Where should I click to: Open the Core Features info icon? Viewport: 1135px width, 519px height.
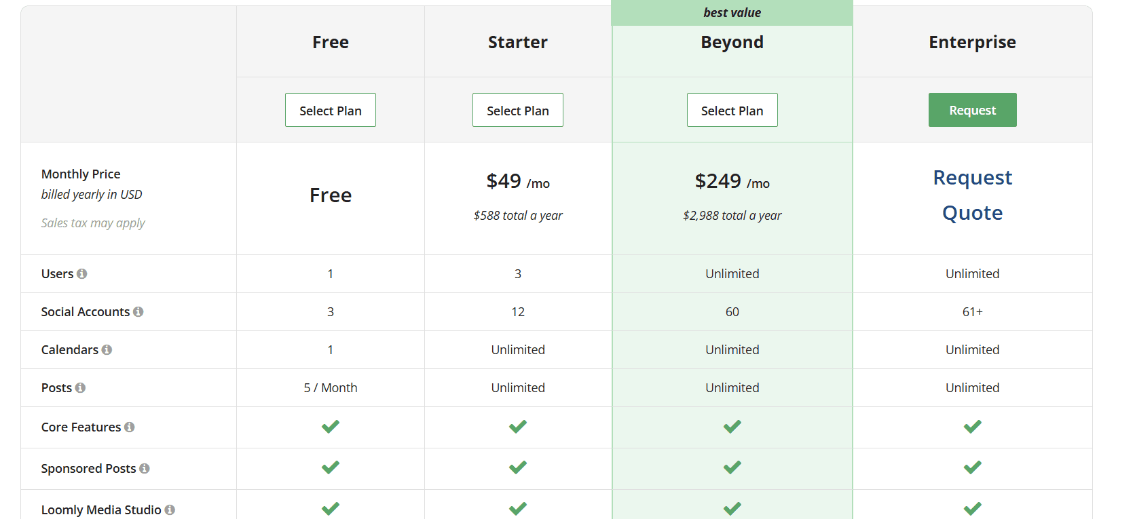[x=128, y=427]
